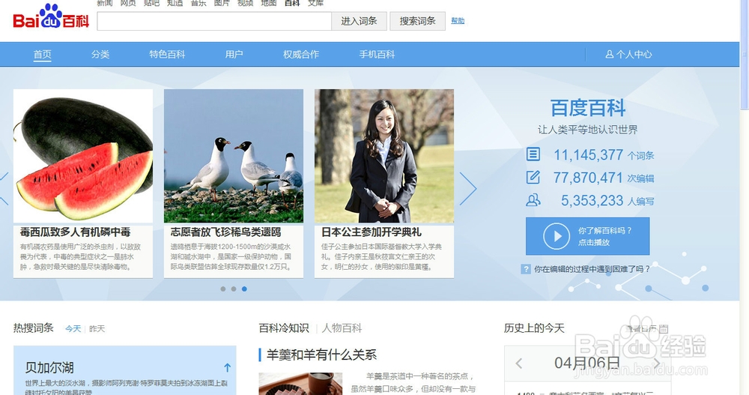Click the calendar icon beside 查看日历
749x395 pixels.
pos(663,329)
